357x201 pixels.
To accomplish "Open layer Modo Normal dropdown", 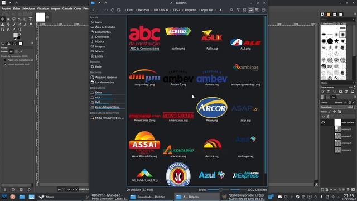I will tap(340, 103).
